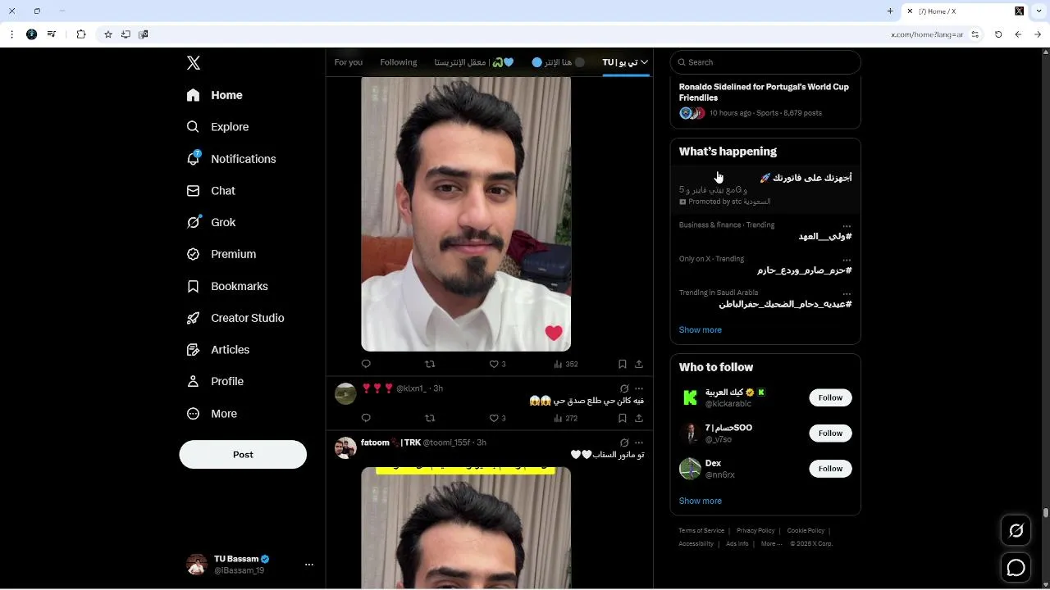Screen dimensions: 1050x590
Task: Open Explore search page
Action: pyautogui.click(x=217, y=127)
